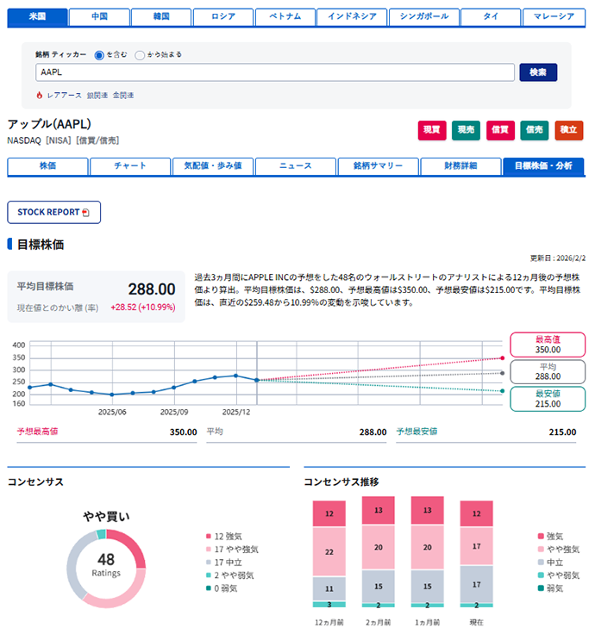Click the 平均目標株価 value 288.00
The image size is (595, 634).
[152, 289]
